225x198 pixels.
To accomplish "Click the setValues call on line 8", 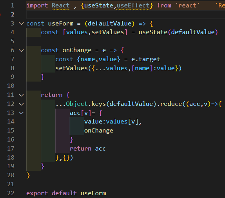I will [x=71, y=68].
